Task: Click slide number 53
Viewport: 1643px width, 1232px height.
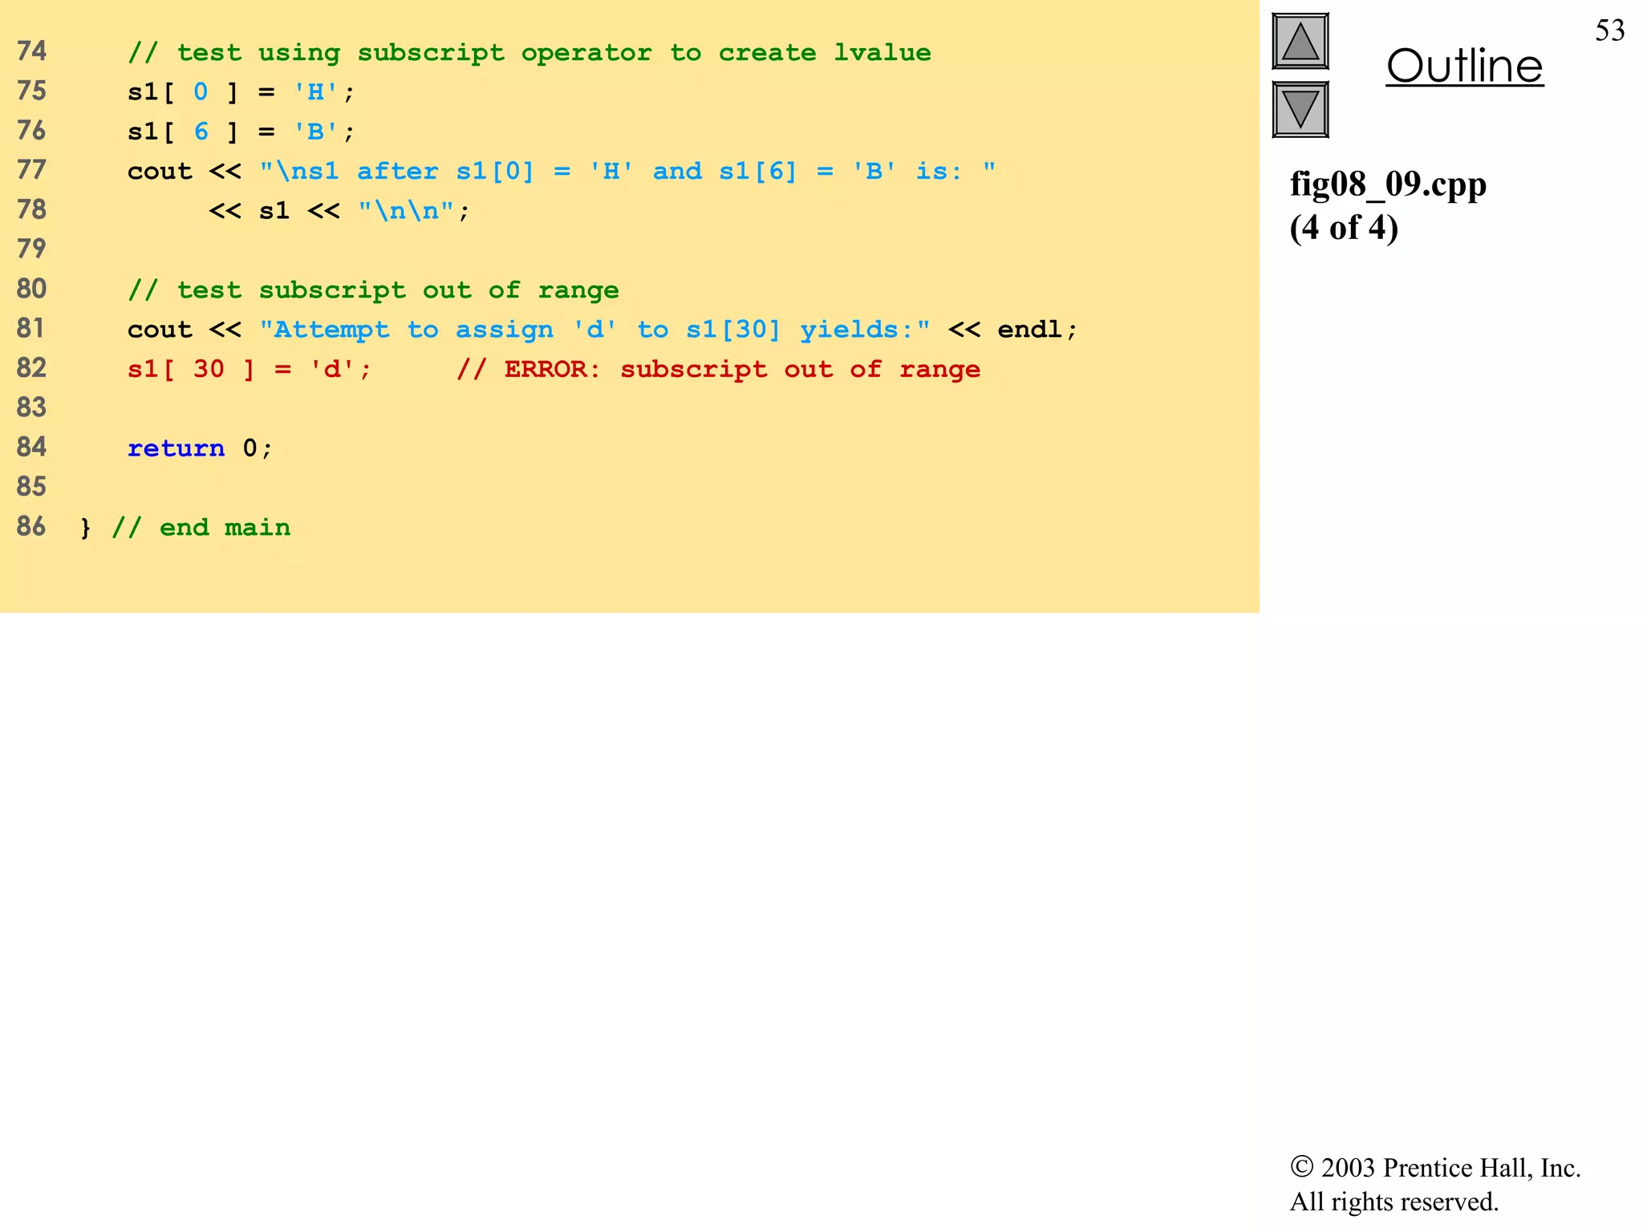Action: [1609, 30]
